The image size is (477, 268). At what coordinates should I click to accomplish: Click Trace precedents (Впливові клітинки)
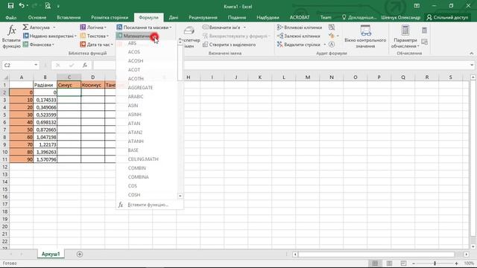pyautogui.click(x=300, y=28)
